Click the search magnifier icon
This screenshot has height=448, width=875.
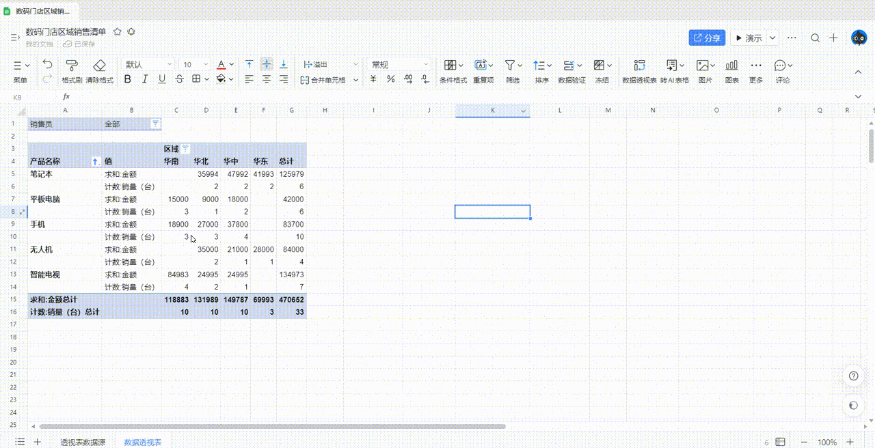[815, 38]
